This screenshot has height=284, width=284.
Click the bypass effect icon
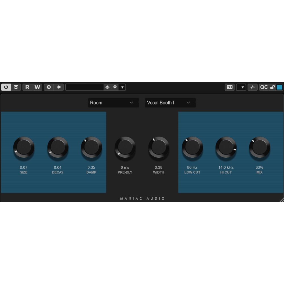pyautogui.click(x=16, y=87)
